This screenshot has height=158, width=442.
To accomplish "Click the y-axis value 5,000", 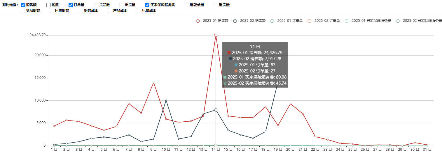I will click(41, 123).
